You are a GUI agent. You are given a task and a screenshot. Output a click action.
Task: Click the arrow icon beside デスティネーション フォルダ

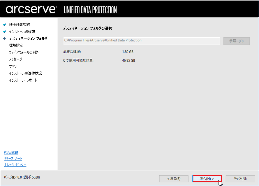[x=4, y=39]
